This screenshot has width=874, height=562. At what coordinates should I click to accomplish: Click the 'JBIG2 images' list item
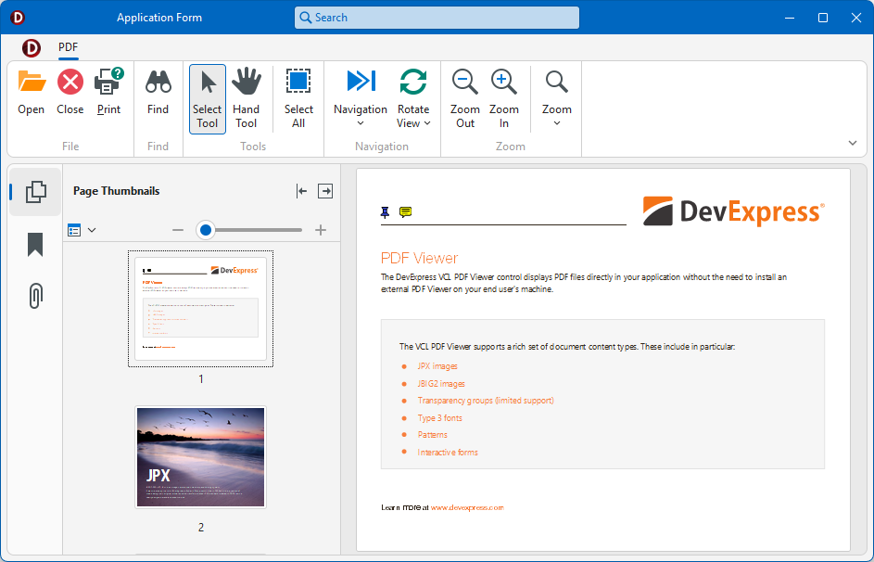(441, 384)
